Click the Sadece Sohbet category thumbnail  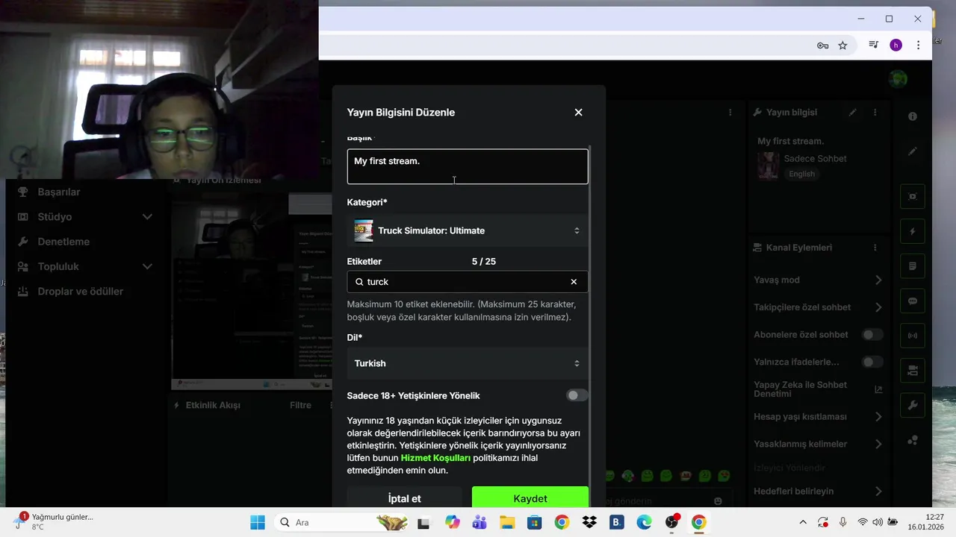click(x=768, y=166)
